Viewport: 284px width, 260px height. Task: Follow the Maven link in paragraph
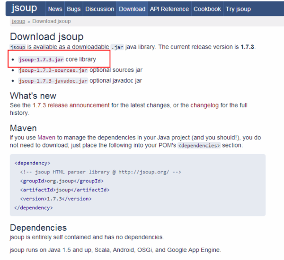[46, 138]
